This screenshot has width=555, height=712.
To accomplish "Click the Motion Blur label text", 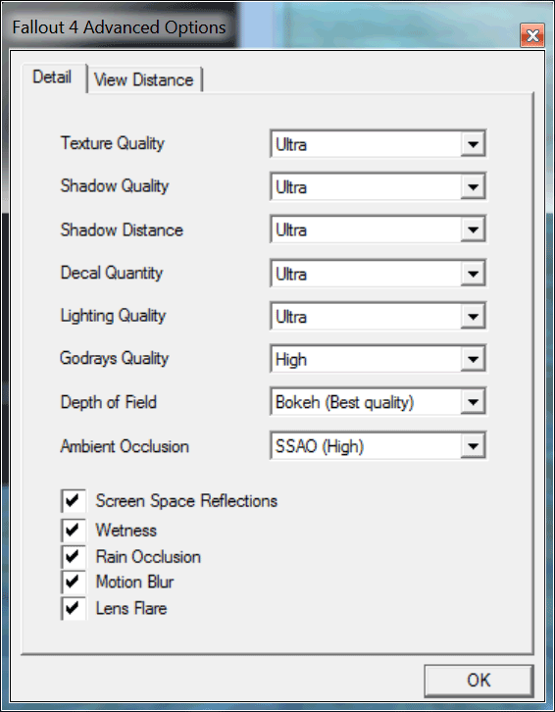I will pos(135,582).
